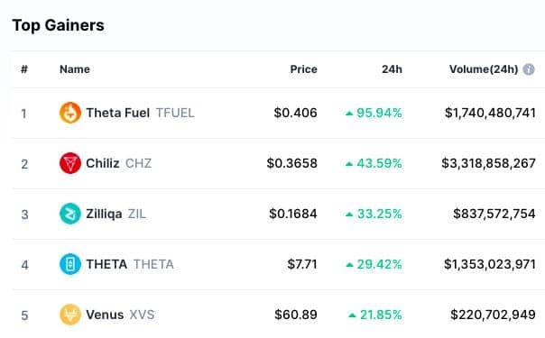Open the Zilliqa ZIL coin page
545x338 pixels.
(116, 214)
